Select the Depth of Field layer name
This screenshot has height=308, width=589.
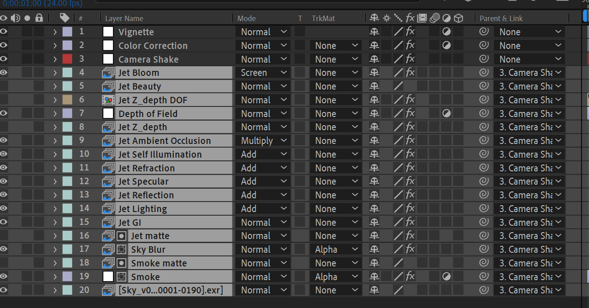[x=148, y=114]
